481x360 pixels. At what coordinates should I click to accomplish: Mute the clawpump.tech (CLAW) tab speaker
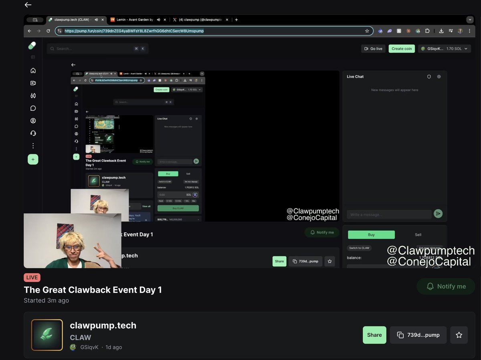pos(97,20)
